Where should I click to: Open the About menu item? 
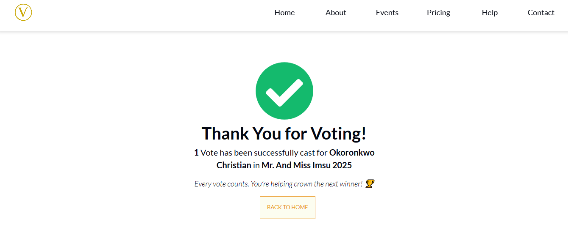coord(336,13)
